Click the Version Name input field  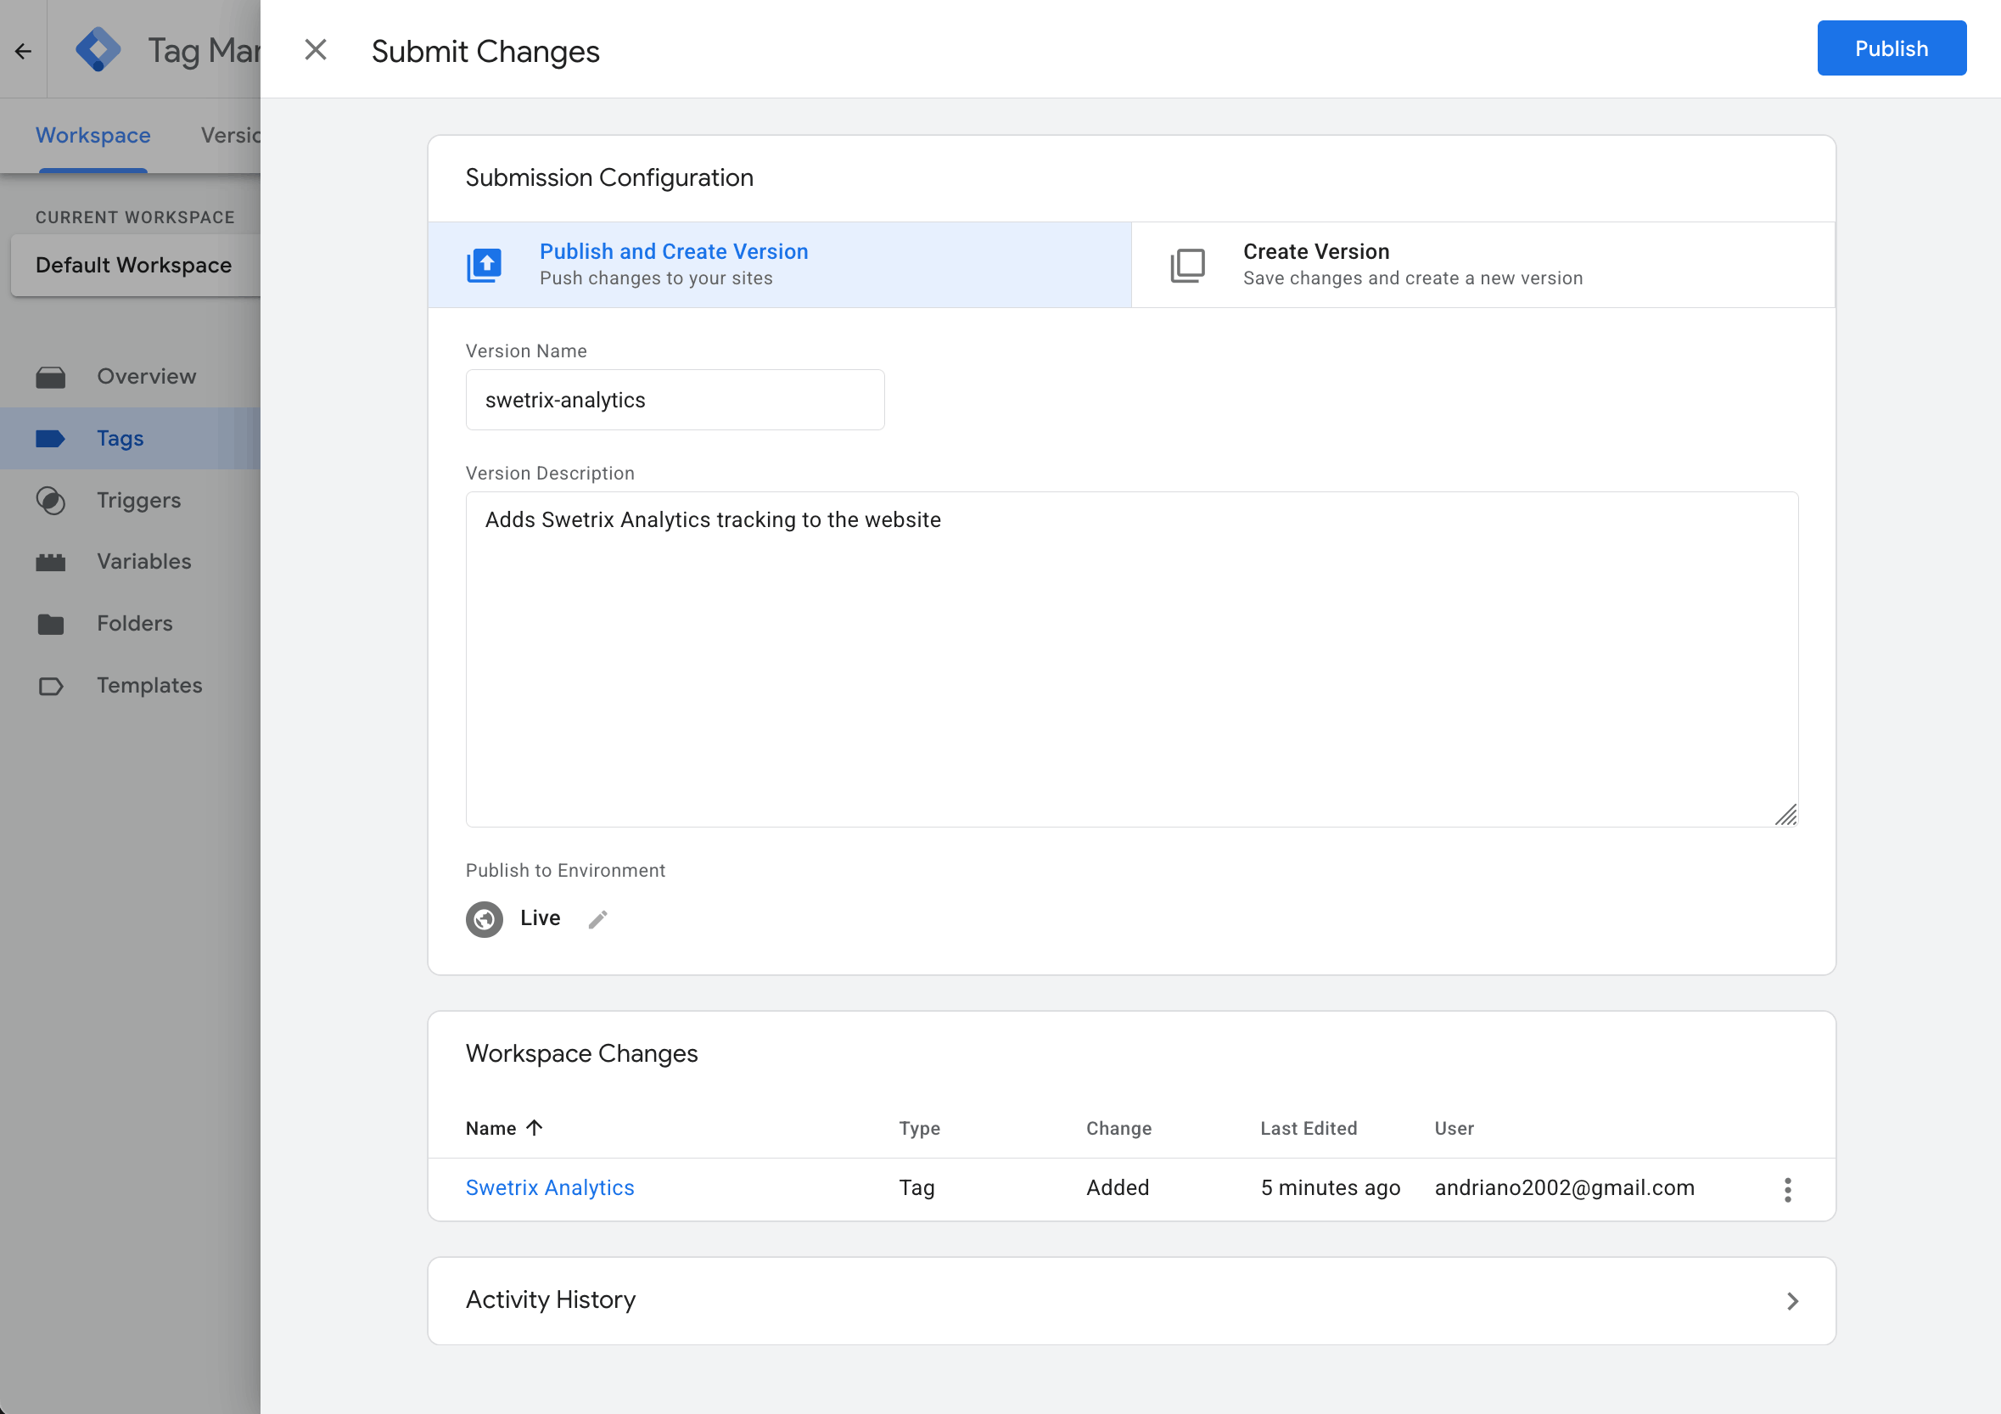675,400
